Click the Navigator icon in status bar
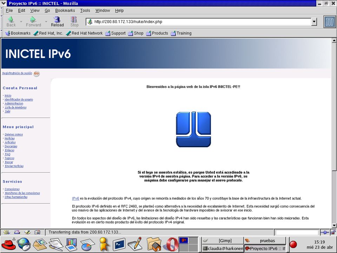Viewport: 337px width, 253px height. point(6,232)
